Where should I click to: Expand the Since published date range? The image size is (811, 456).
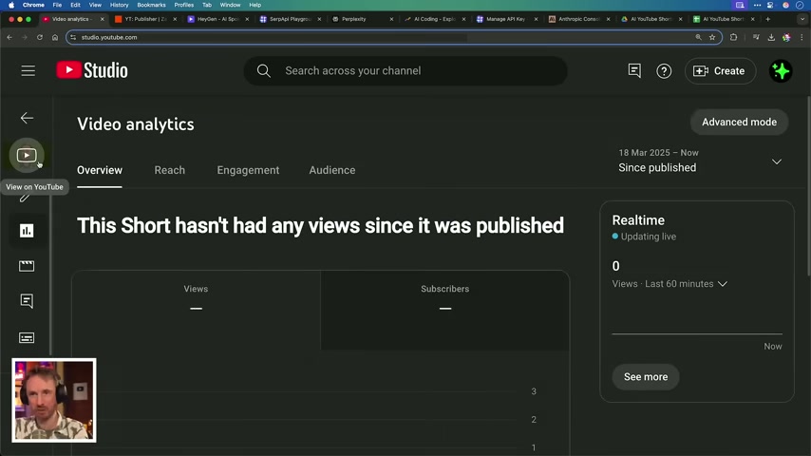pyautogui.click(x=776, y=161)
